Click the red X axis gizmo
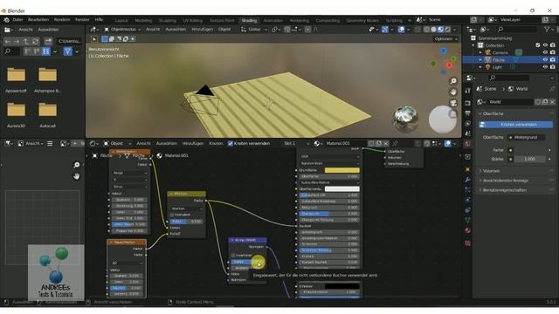Viewport: 559px width, 314px height. click(x=449, y=65)
